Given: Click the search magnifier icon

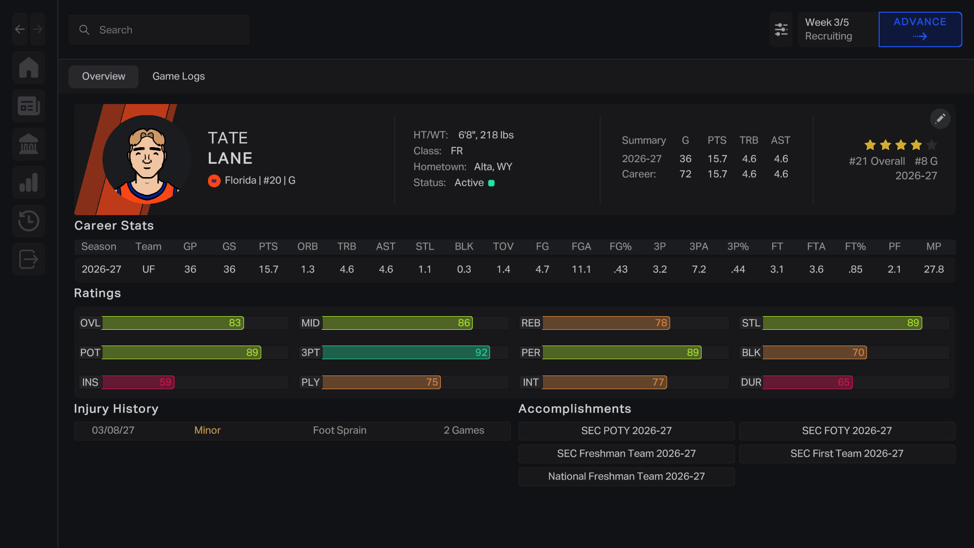Looking at the screenshot, I should [x=84, y=29].
